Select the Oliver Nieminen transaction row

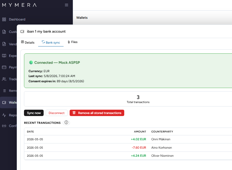tap(128, 156)
